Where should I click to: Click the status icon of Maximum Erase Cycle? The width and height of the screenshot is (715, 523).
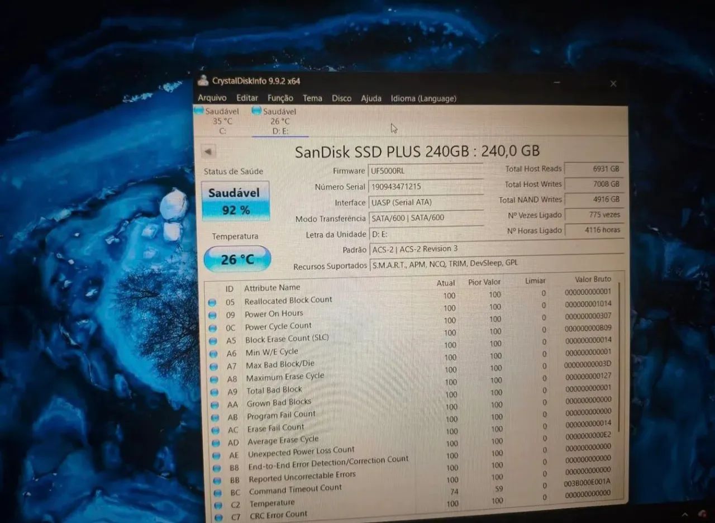(x=214, y=379)
